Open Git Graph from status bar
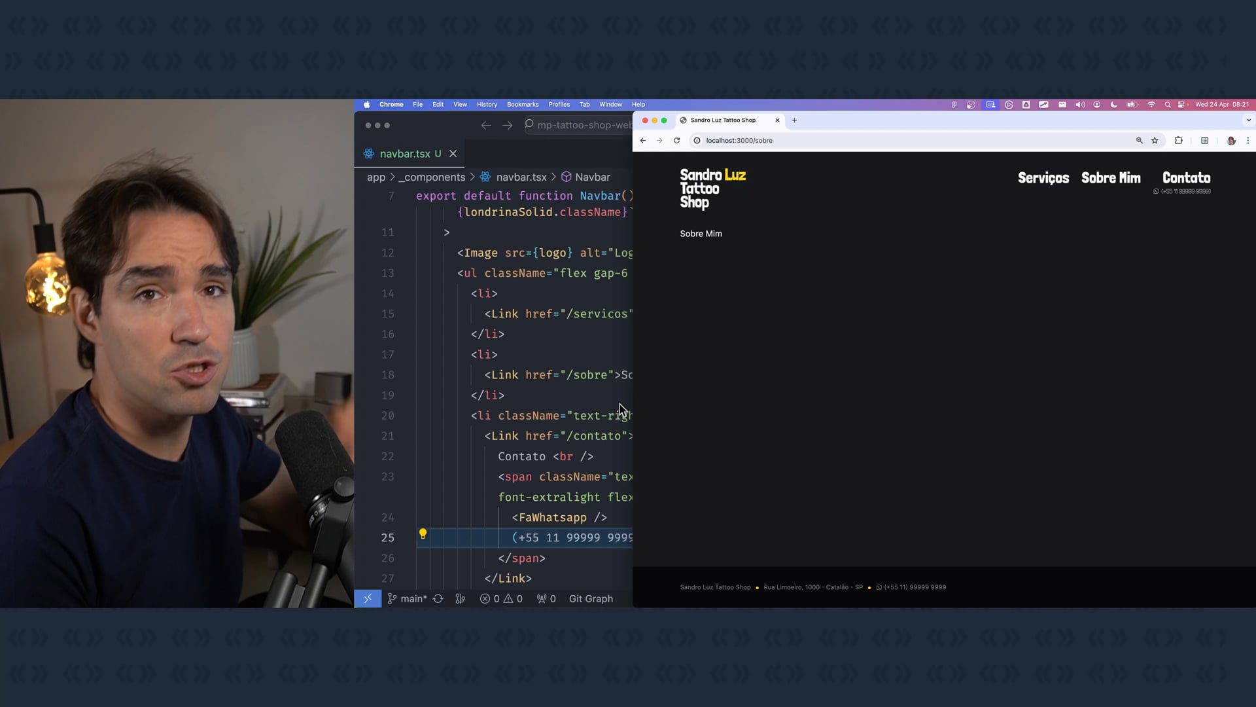The width and height of the screenshot is (1256, 707). point(590,599)
